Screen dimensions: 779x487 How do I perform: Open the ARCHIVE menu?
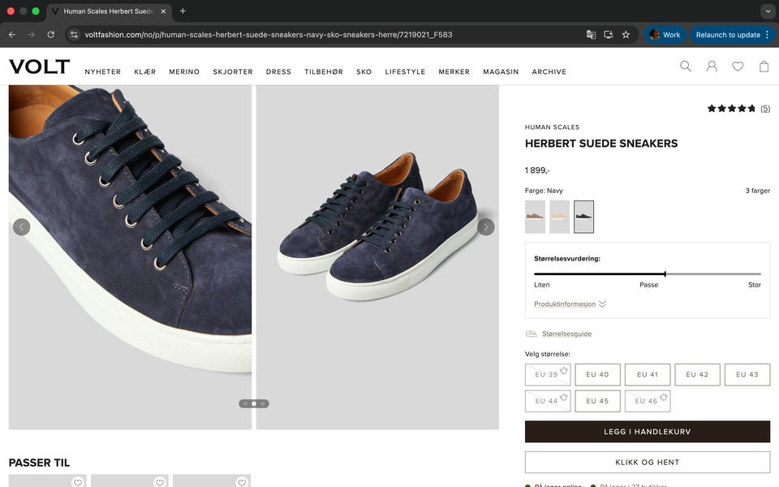coord(549,71)
